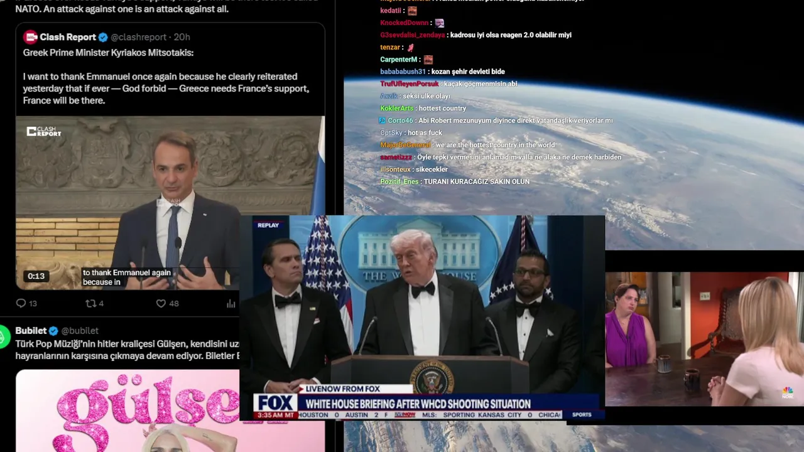Click chat username bababubush31

(403, 72)
